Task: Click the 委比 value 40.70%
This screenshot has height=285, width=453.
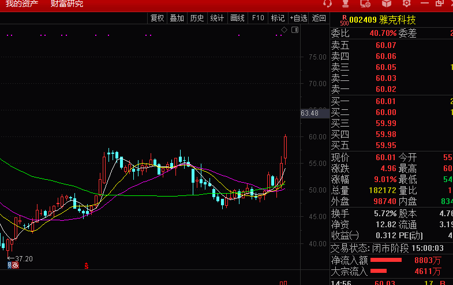Action: (383, 34)
